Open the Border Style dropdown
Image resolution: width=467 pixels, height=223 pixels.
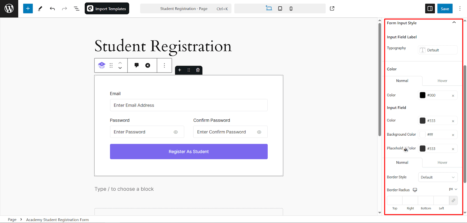coord(438,177)
